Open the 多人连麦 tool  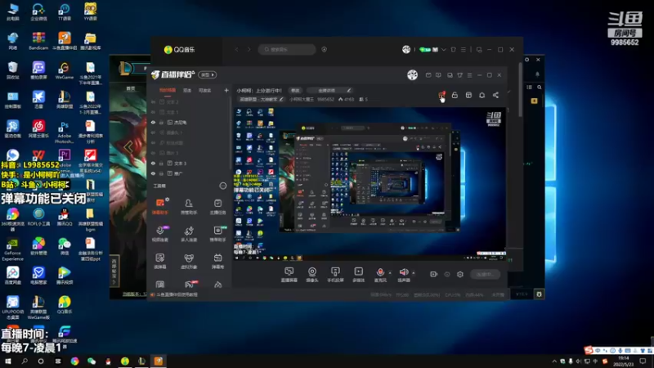point(189,234)
